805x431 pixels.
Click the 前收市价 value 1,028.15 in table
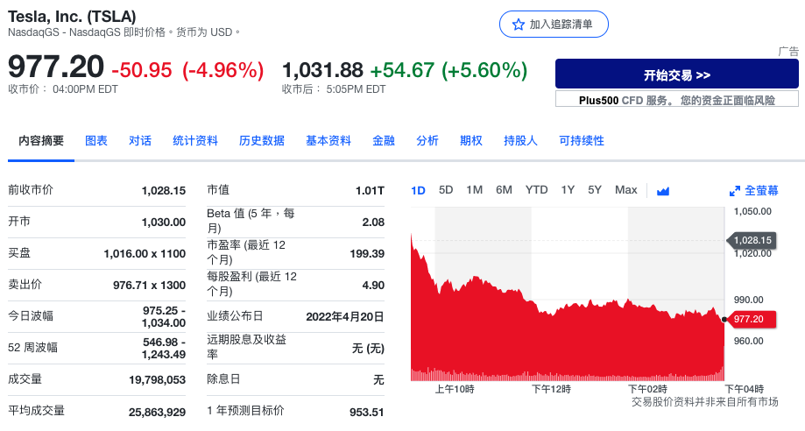pos(163,191)
